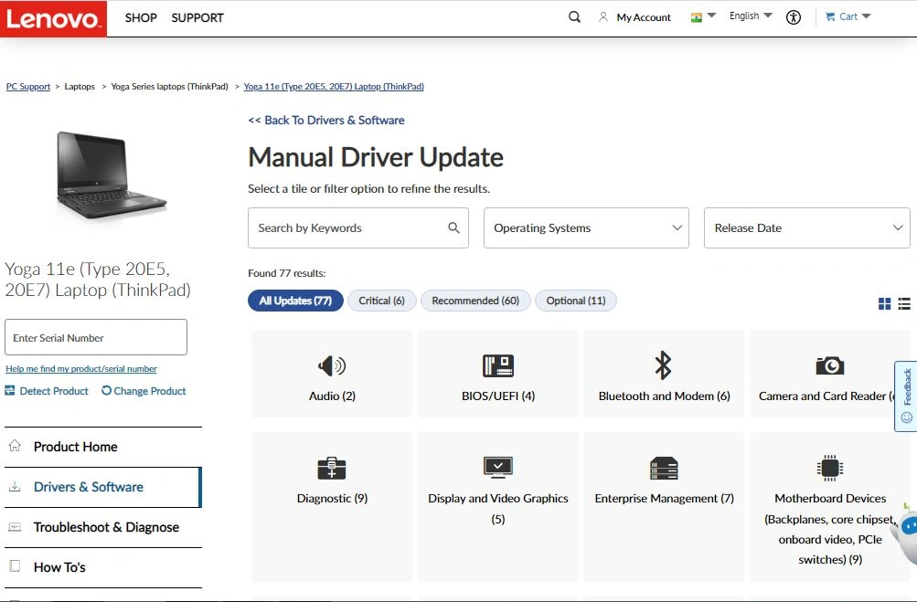This screenshot has height=602, width=917.
Task: Click Detect Product
Action: pyautogui.click(x=54, y=391)
